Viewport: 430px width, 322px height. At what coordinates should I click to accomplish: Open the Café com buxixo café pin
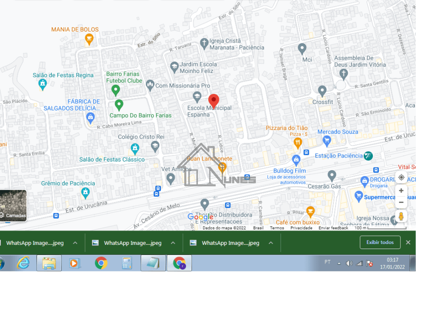click(x=310, y=211)
